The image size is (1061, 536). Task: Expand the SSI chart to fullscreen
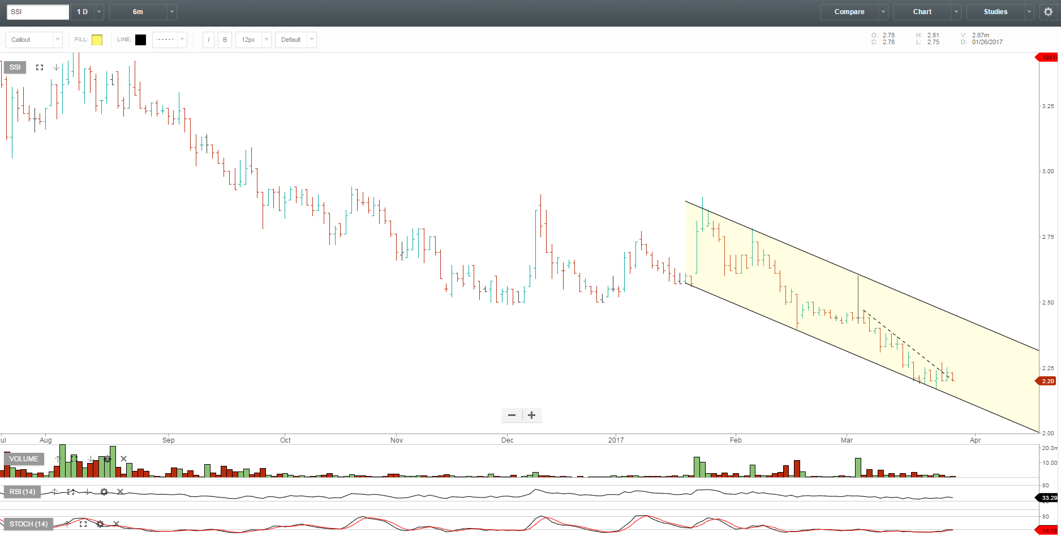[39, 67]
